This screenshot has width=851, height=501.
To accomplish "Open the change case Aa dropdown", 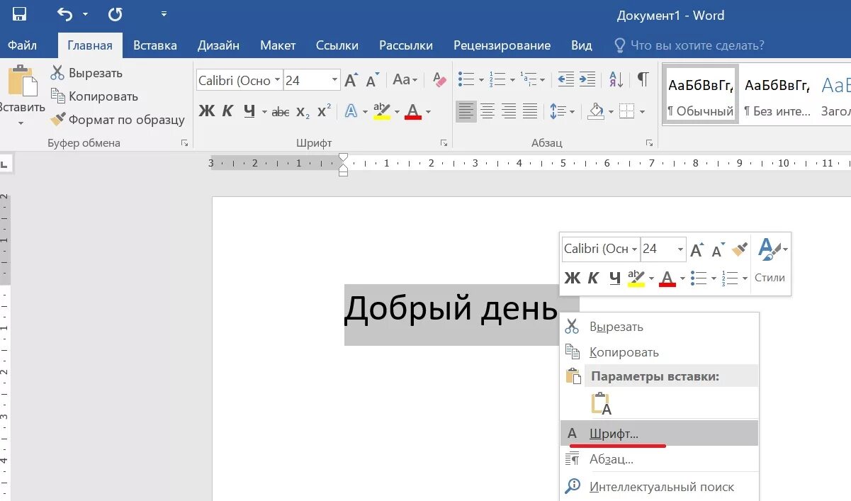I will tap(406, 80).
